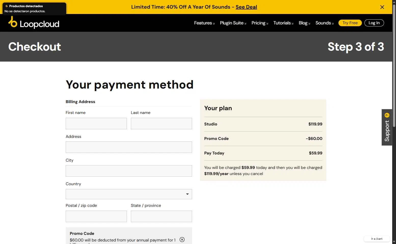Click the Productos detectados lightning icon
The height and width of the screenshot is (244, 396).
tap(7, 6)
